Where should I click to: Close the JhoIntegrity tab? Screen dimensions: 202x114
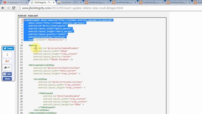pos(54,3)
